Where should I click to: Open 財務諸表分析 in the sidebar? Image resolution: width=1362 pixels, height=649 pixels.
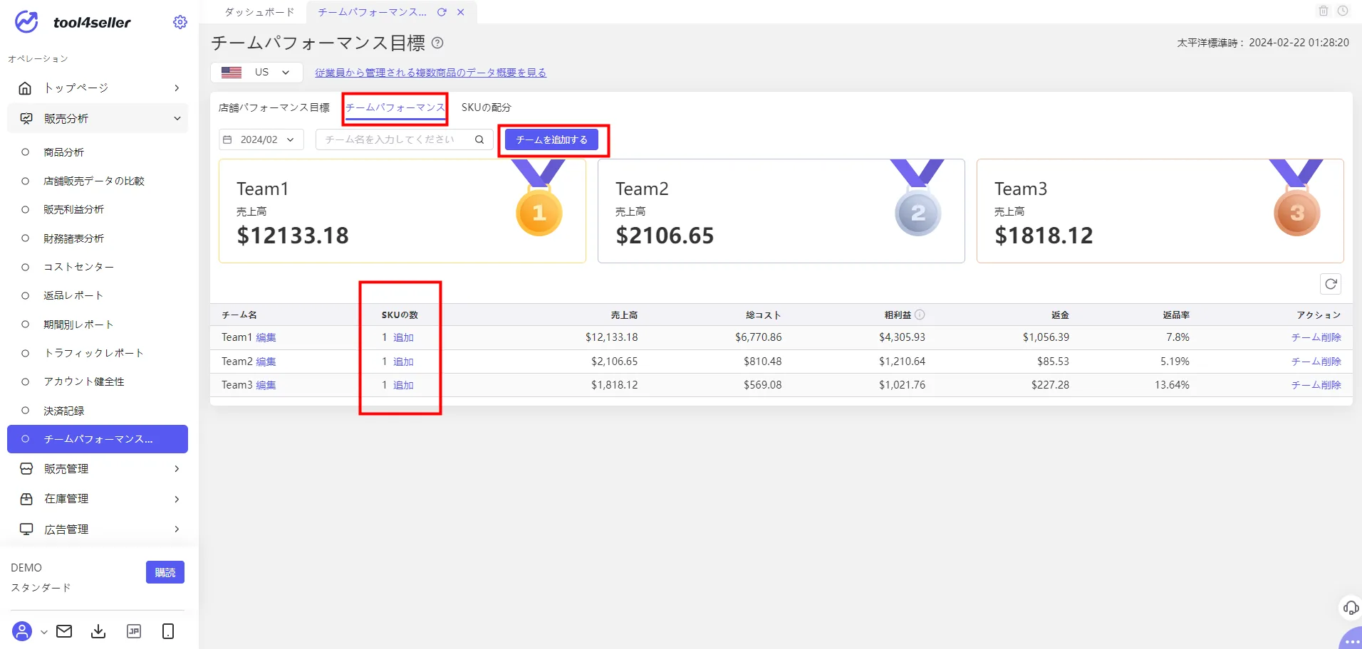tap(73, 238)
